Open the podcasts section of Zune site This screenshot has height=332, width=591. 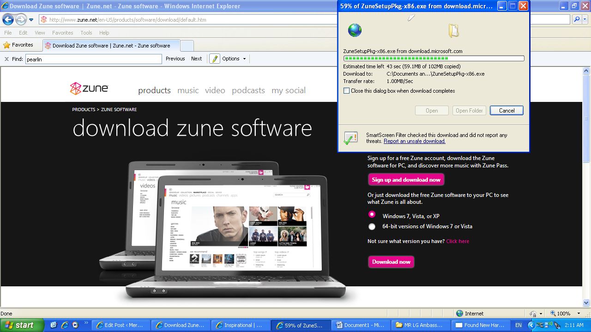click(x=248, y=90)
